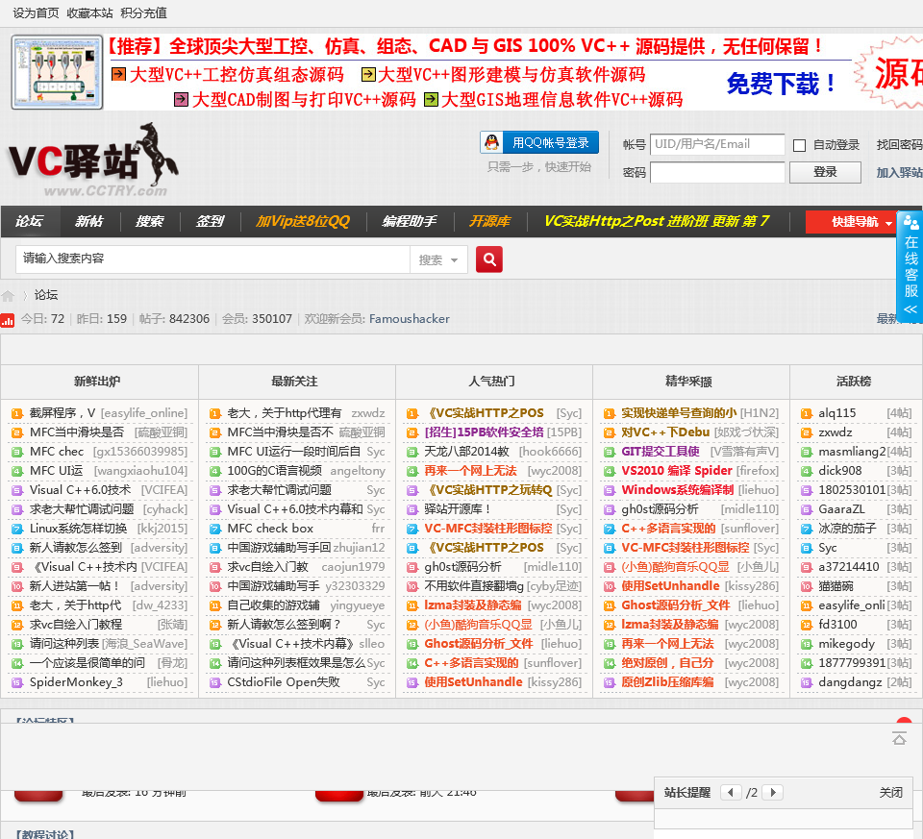Open post 驿站开源库！
923x839 pixels.
tap(458, 509)
